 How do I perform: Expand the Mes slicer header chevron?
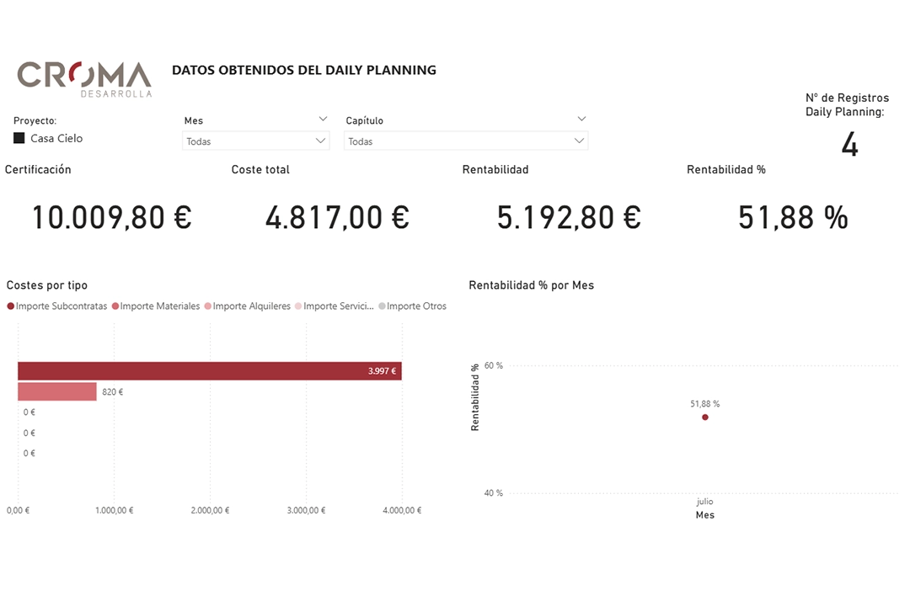[x=323, y=120]
